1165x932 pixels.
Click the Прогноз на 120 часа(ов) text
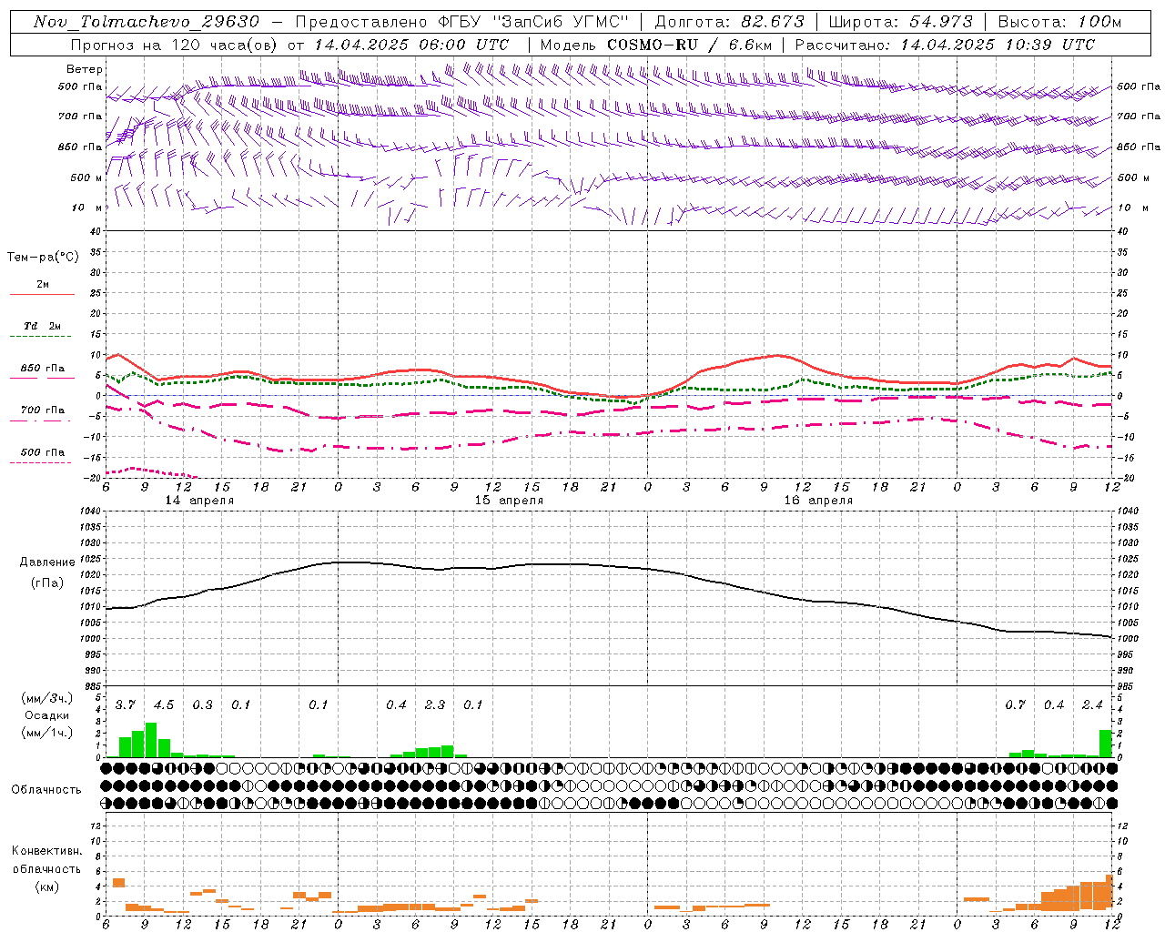[x=174, y=45]
